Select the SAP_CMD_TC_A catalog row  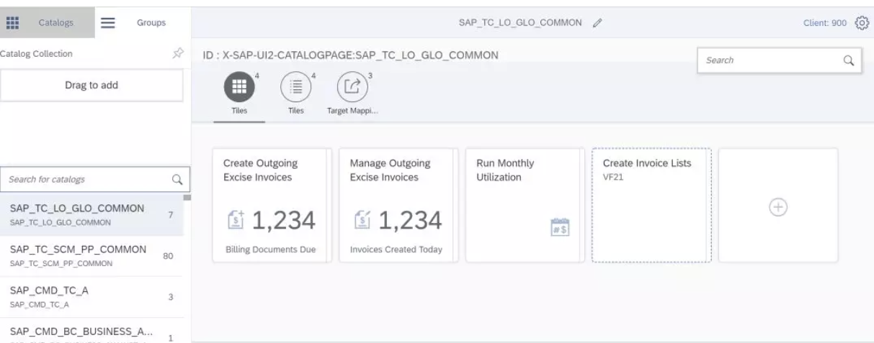coord(92,297)
